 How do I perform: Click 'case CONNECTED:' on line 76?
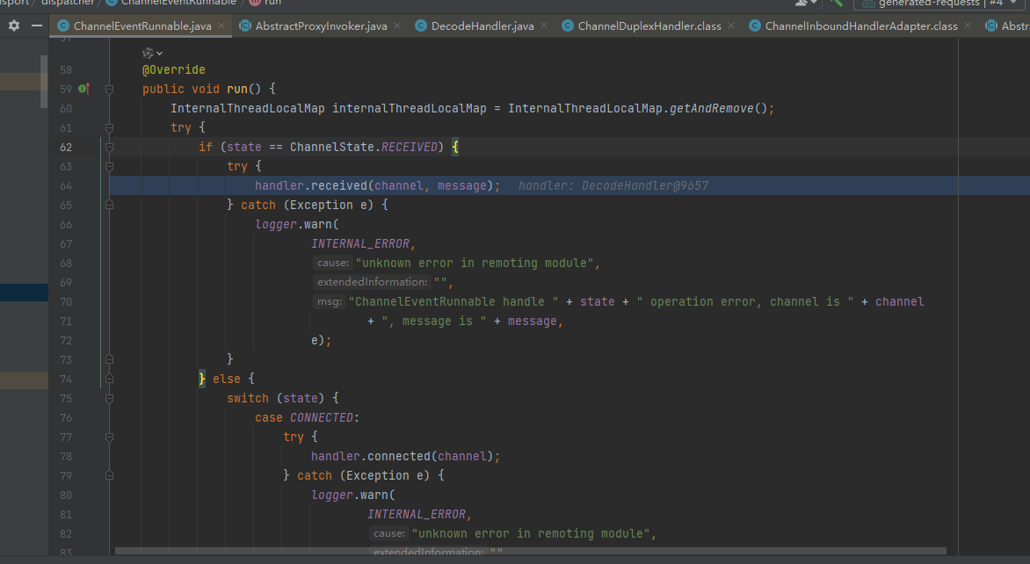coord(307,417)
